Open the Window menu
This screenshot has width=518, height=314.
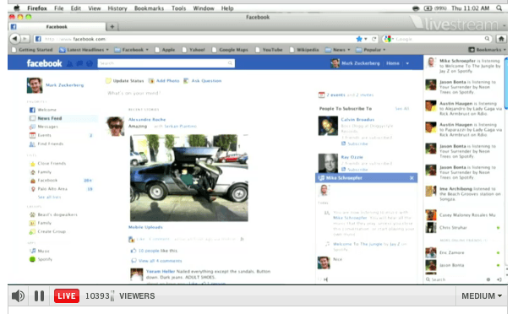[x=204, y=8]
